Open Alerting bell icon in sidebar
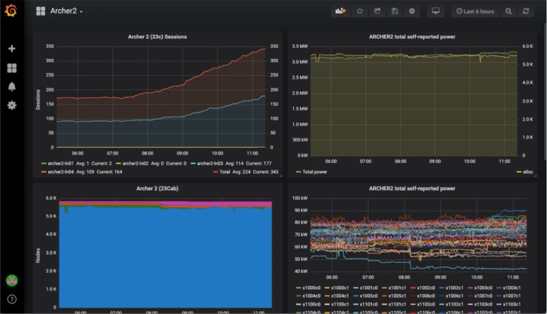The image size is (547, 314). (x=12, y=86)
